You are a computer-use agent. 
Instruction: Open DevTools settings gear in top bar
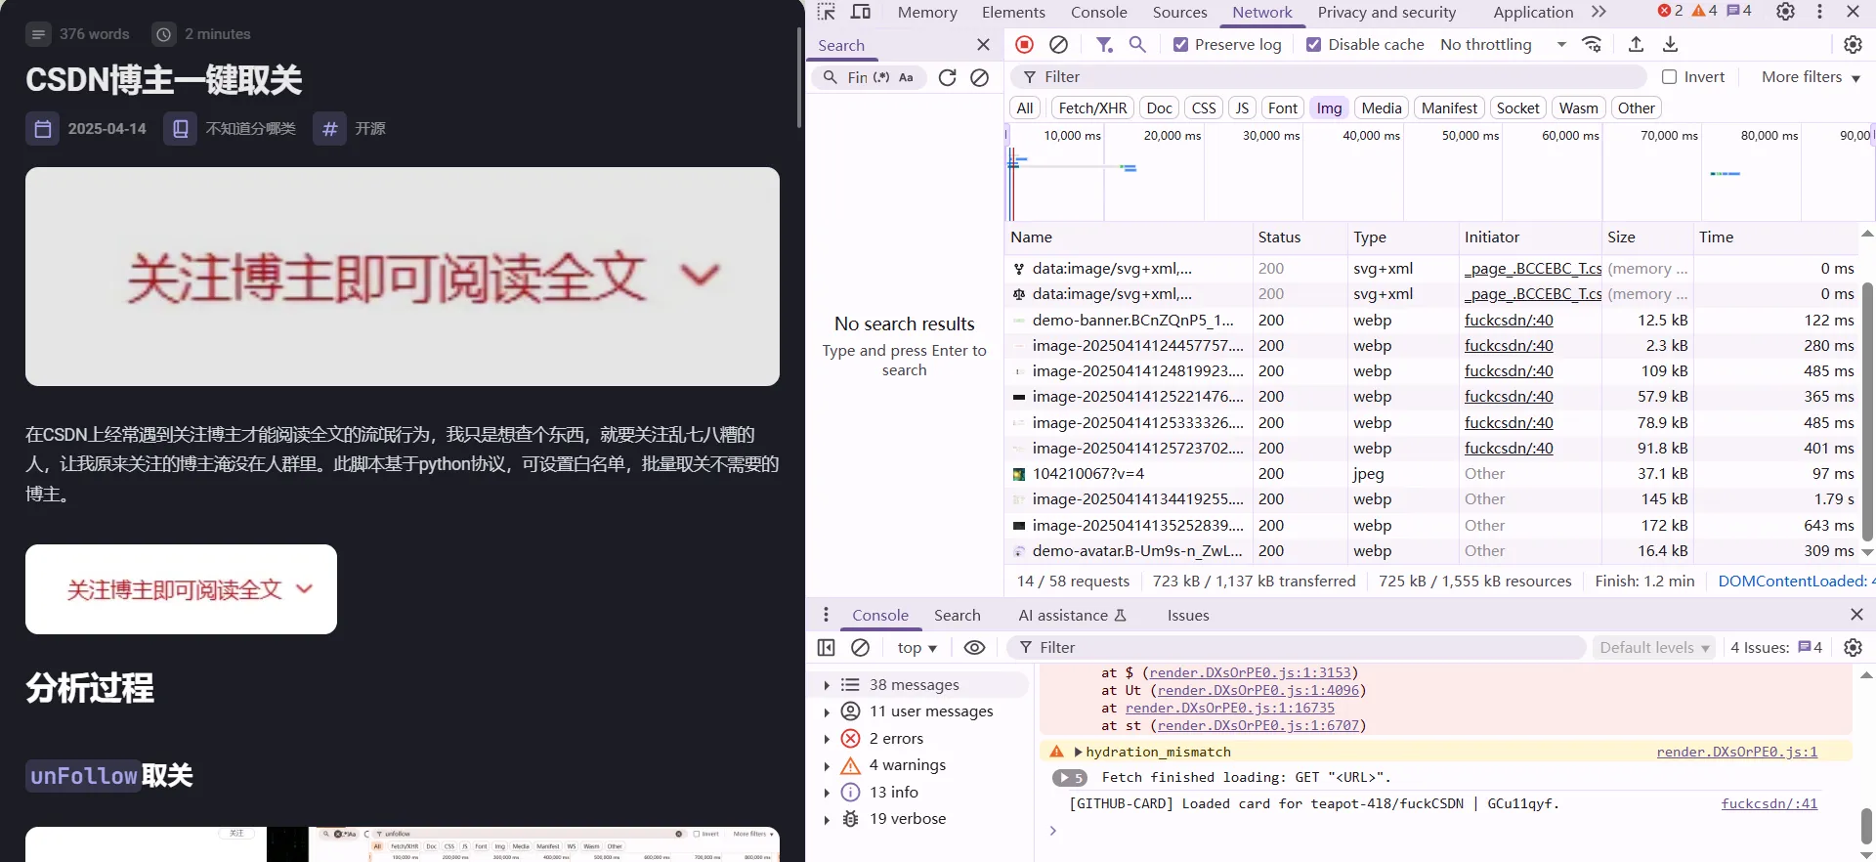(x=1785, y=12)
